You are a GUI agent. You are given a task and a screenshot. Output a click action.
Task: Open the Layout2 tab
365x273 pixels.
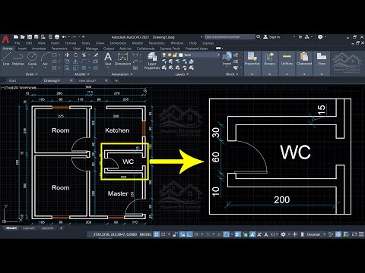tap(47, 228)
